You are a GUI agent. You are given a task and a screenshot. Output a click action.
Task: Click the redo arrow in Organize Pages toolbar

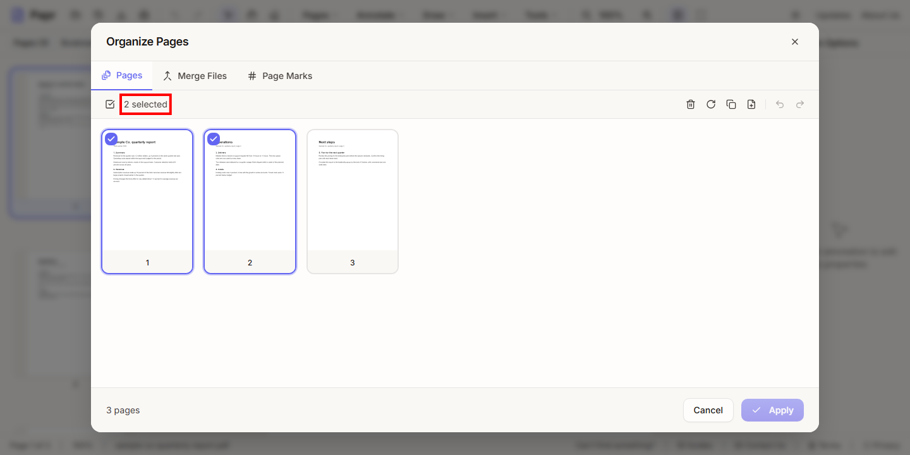(800, 104)
